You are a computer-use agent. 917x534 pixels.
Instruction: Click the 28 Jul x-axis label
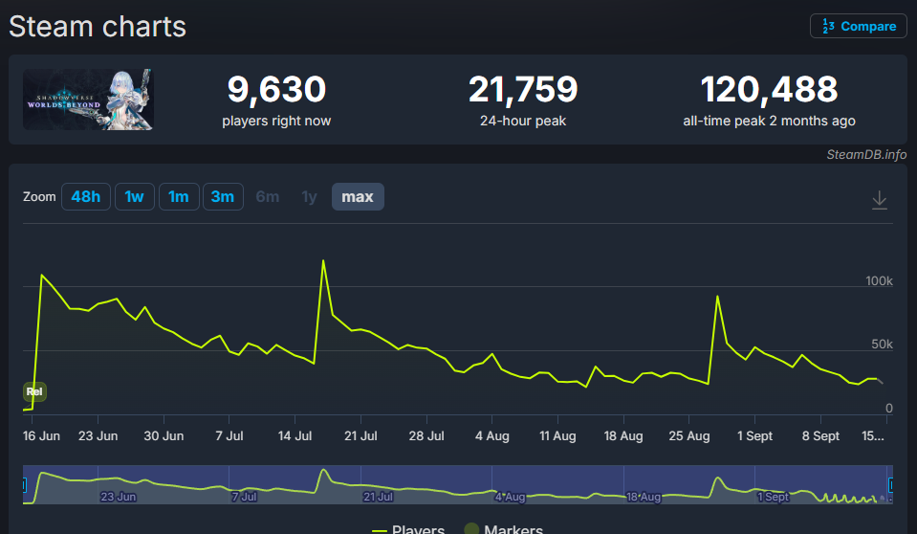coord(426,435)
